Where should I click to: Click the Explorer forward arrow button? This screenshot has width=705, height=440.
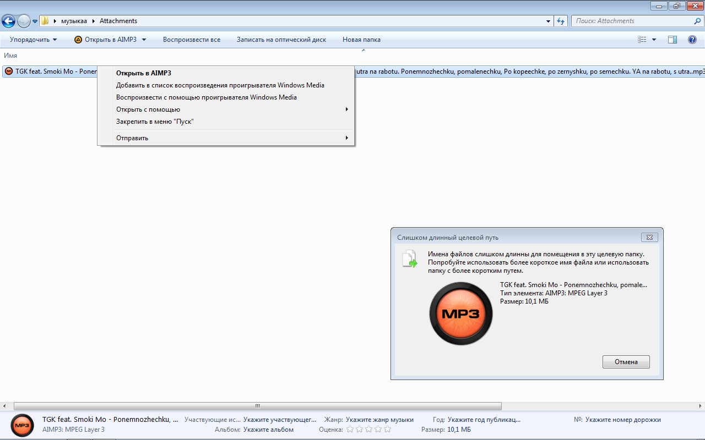(24, 21)
